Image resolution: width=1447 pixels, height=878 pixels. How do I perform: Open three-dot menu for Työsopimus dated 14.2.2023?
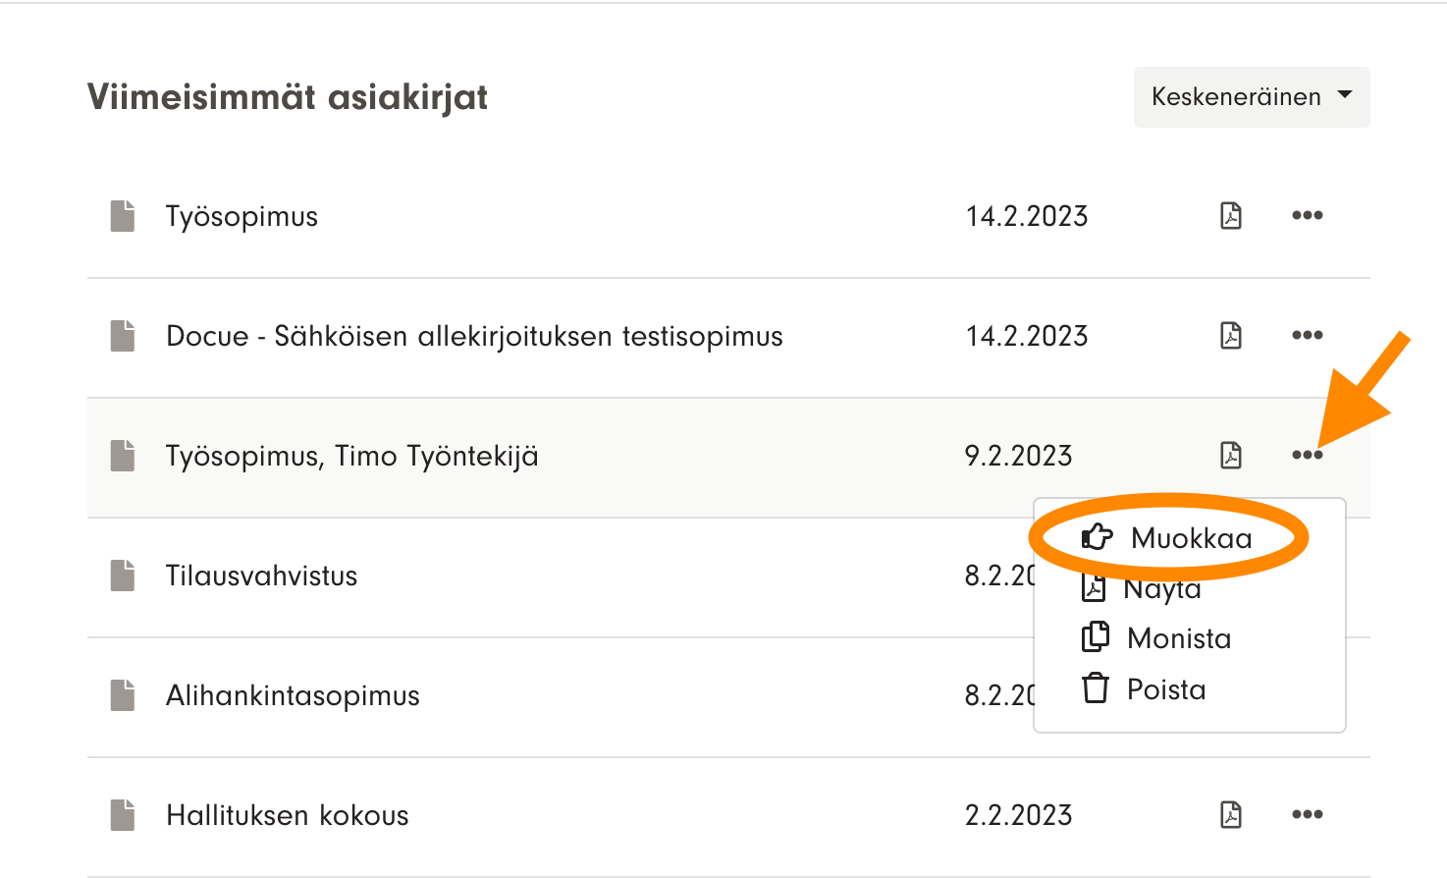(1307, 216)
